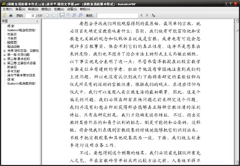Select the 第一卷 先导问题 bookmark text
The height and width of the screenshot is (166, 240).
(x=18, y=55)
